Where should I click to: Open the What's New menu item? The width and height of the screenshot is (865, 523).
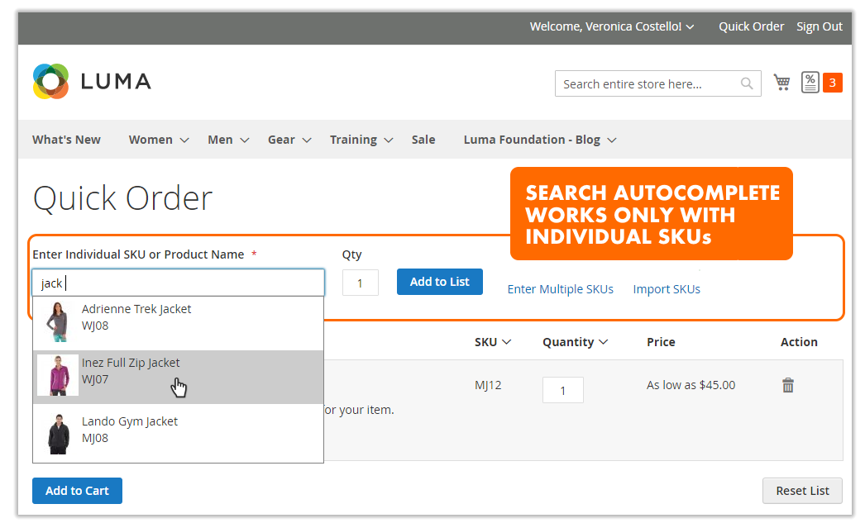pos(66,140)
